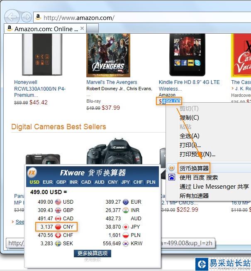Click the US flag icon by USD
Screen dimensions: 251x271
(58, 202)
